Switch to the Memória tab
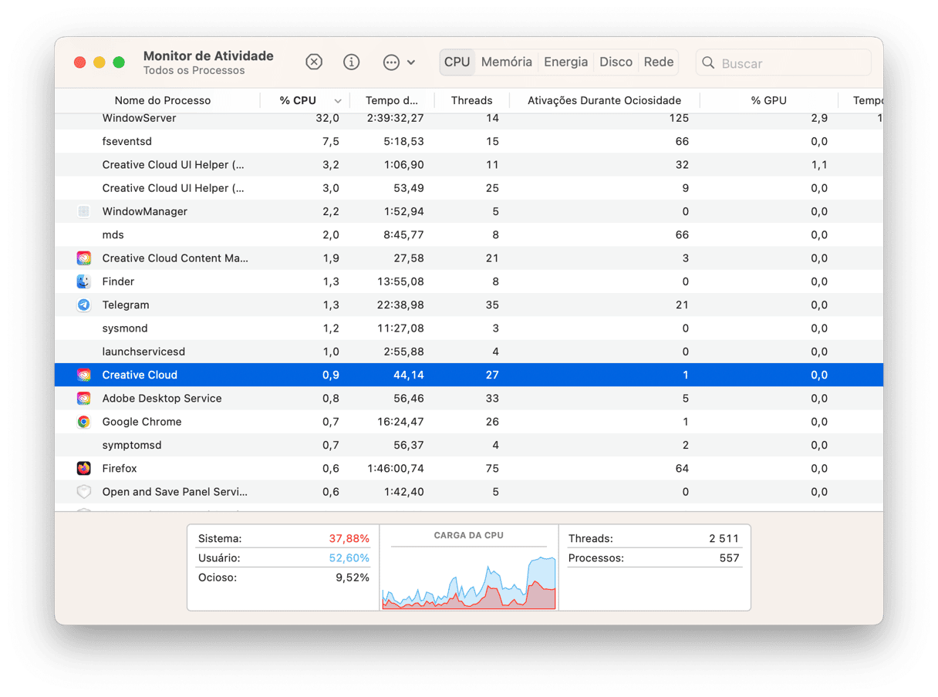 507,62
